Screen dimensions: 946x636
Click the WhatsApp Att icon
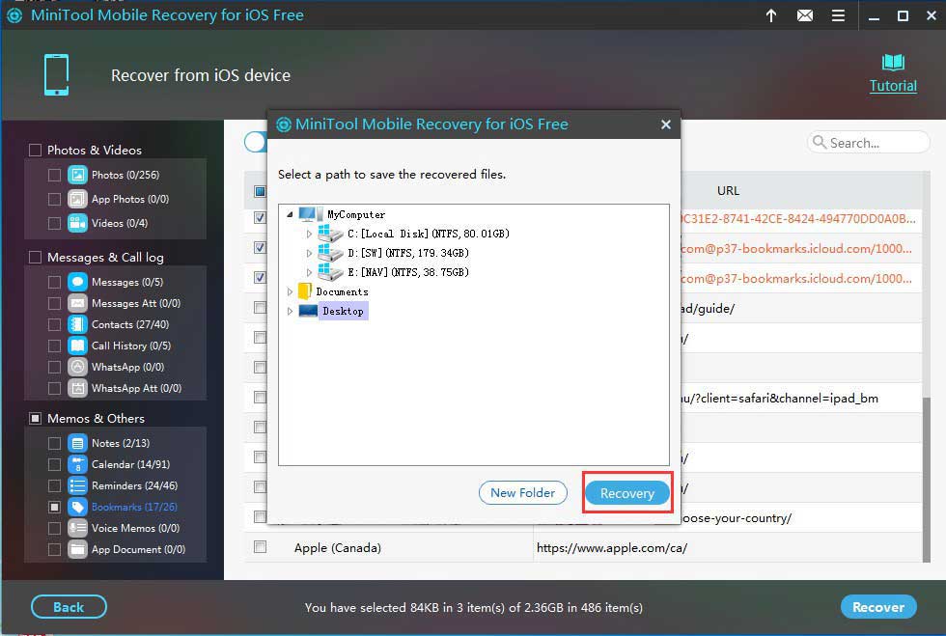78,388
